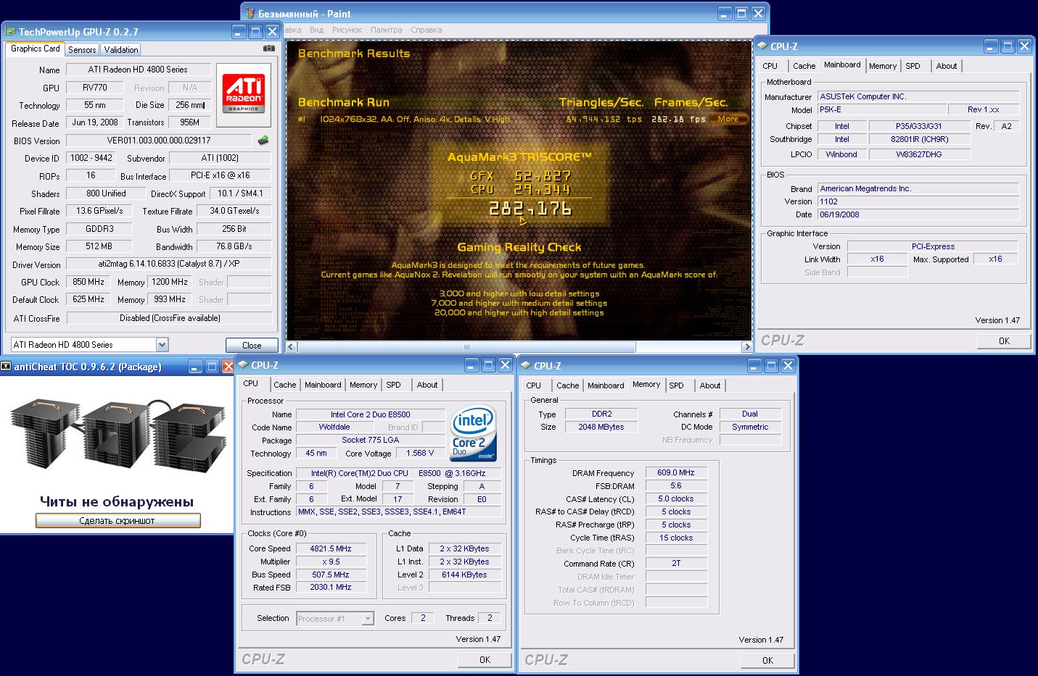Expand the Processor #1 selection dropdown
Image resolution: width=1038 pixels, height=676 pixels.
tap(368, 619)
